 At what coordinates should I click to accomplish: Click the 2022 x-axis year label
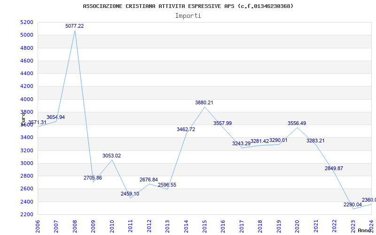click(334, 226)
